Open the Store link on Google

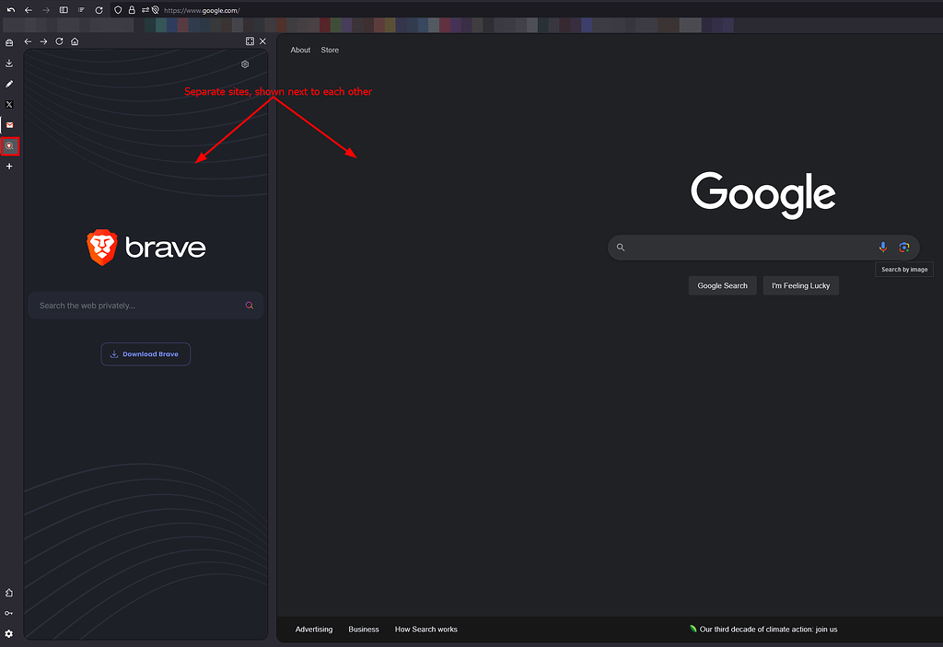tap(330, 50)
